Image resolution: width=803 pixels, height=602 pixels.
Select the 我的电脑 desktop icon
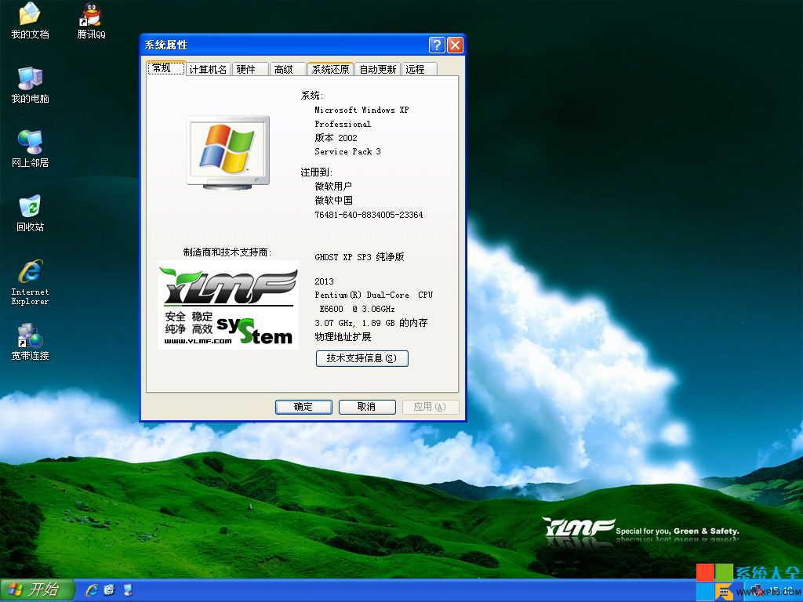(x=30, y=85)
